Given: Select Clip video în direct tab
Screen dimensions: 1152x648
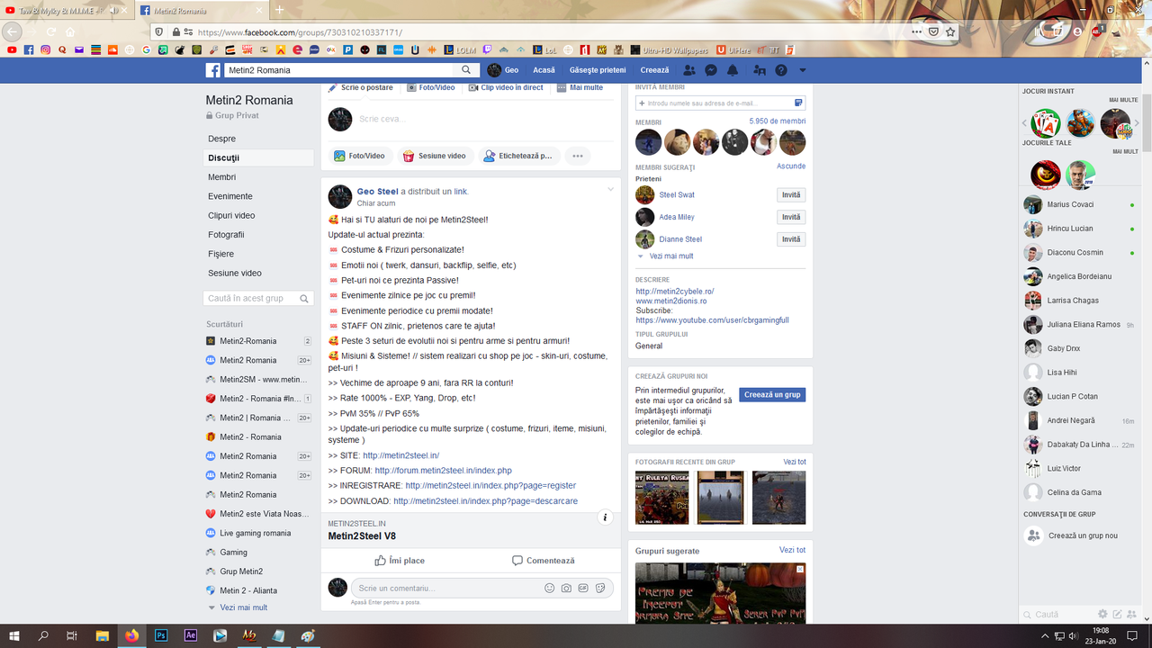Looking at the screenshot, I should click(506, 87).
